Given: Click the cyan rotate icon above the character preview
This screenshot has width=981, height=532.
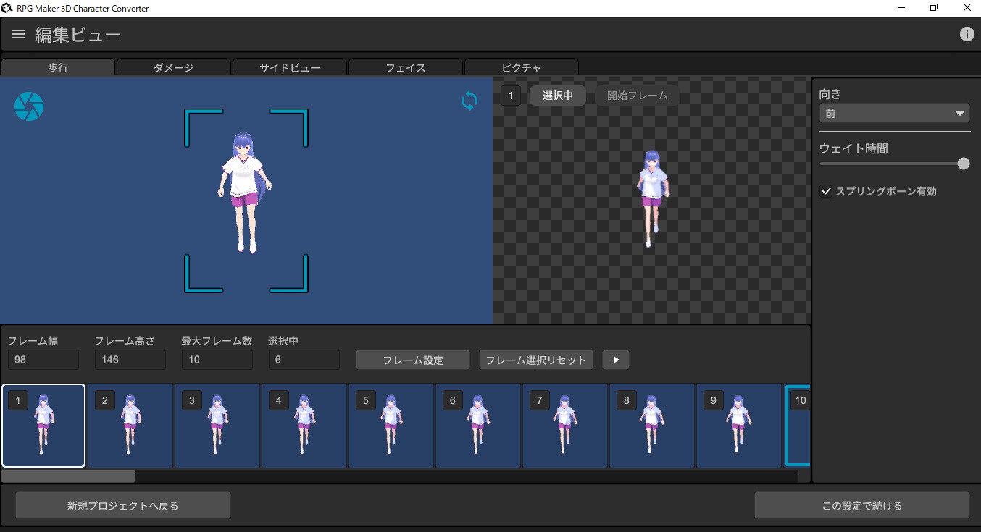Looking at the screenshot, I should point(469,101).
